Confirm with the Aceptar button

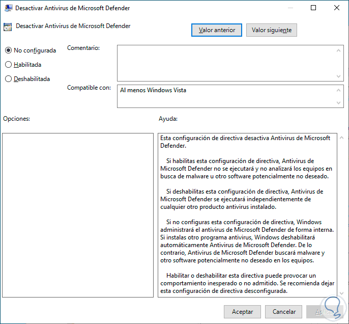242,312
